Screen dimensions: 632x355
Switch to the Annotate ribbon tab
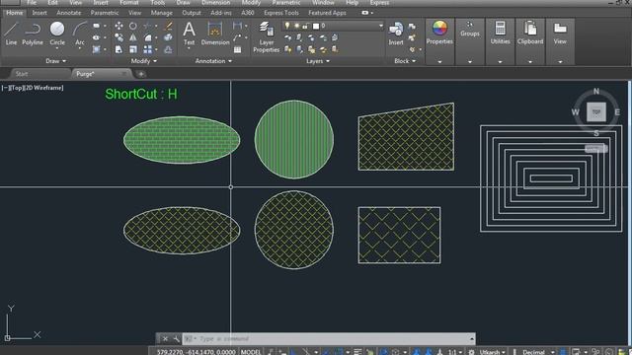pyautogui.click(x=69, y=13)
